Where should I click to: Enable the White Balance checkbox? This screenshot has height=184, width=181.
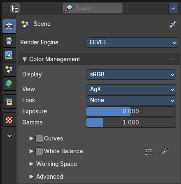39,151
